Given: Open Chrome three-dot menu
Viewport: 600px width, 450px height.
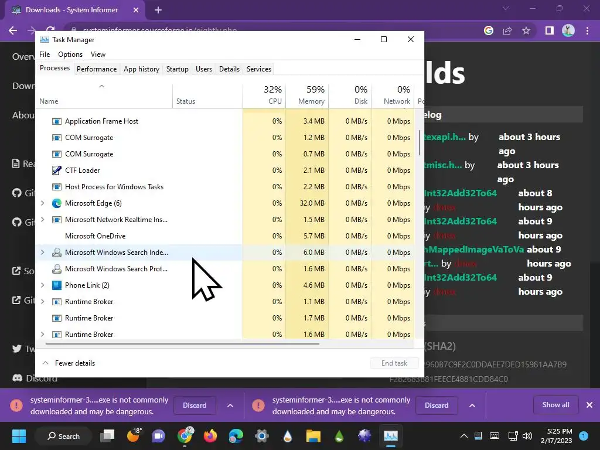Looking at the screenshot, I should click(x=587, y=30).
